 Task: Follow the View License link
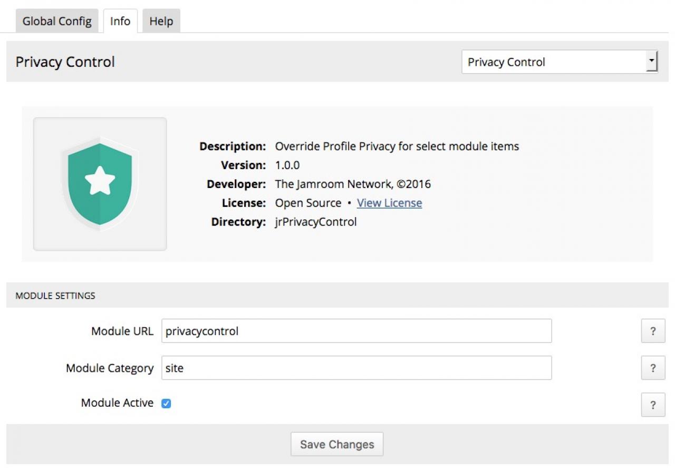[x=389, y=203]
